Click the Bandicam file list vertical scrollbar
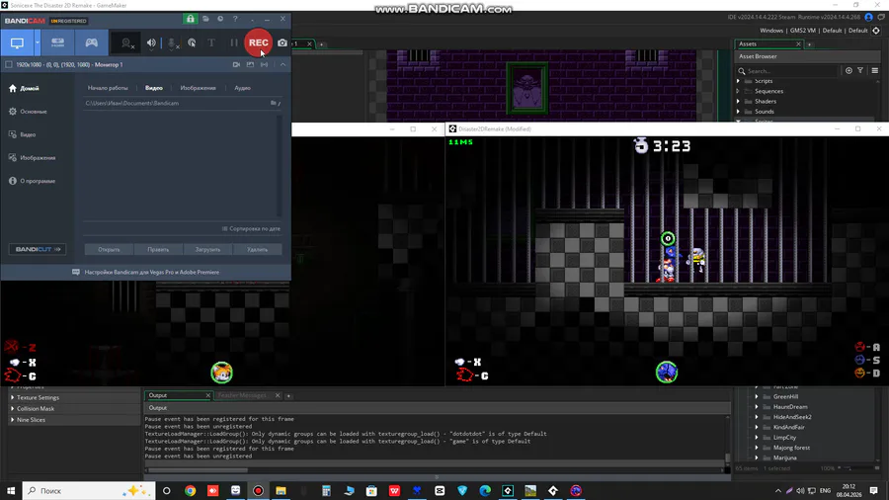889x500 pixels. click(279, 164)
